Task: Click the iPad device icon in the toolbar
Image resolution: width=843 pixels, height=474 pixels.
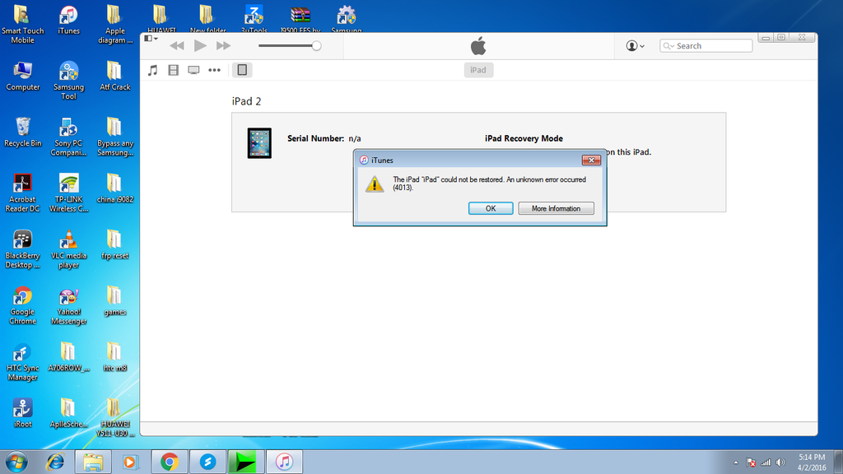Action: tap(242, 70)
